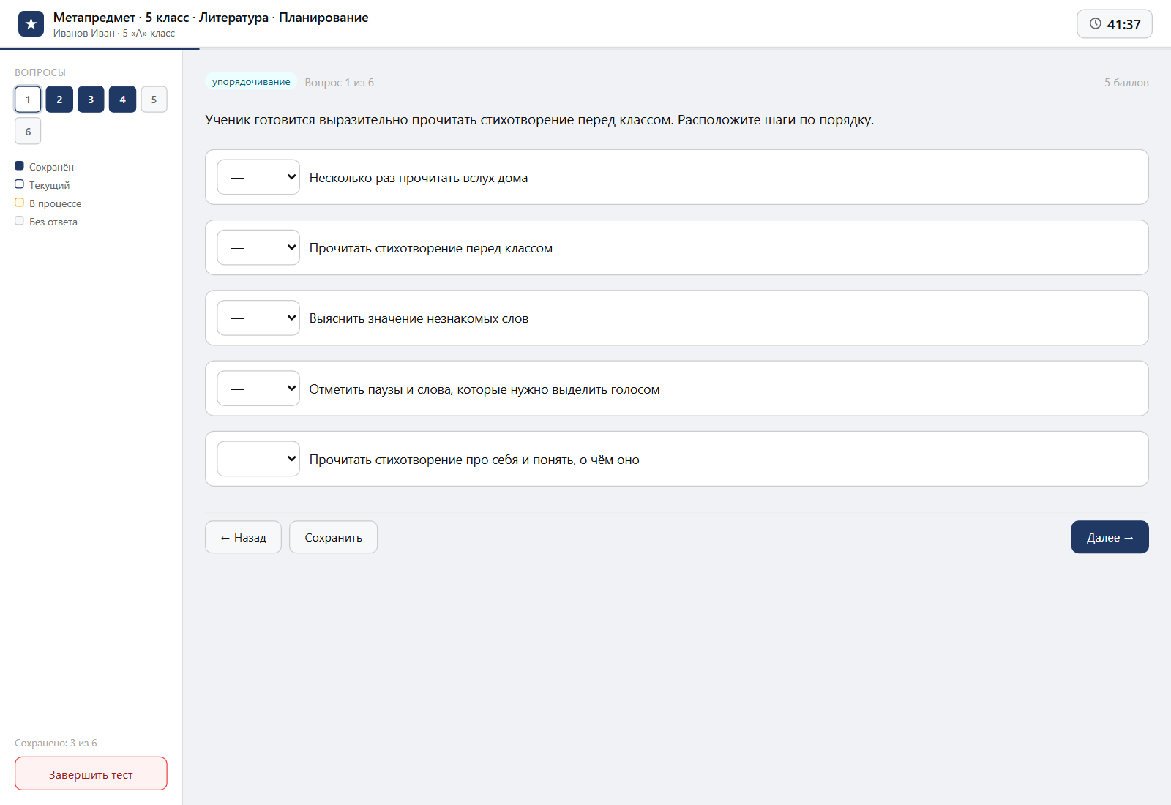Go to question 2 in the sidebar

tap(59, 100)
